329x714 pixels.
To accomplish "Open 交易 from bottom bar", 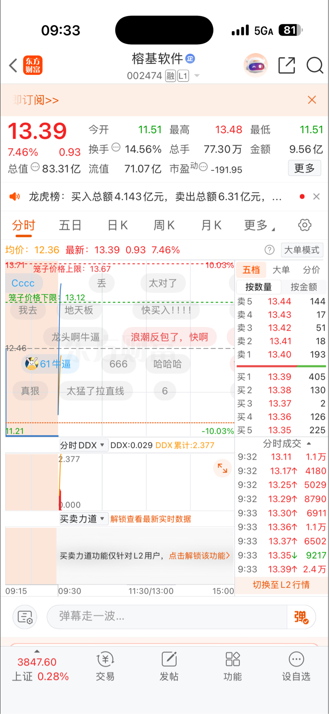I will click(x=105, y=666).
